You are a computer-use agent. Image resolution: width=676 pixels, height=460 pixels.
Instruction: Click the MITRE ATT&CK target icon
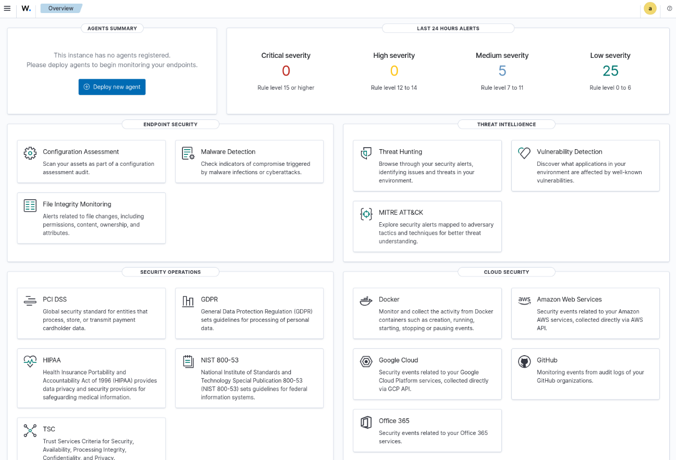(x=366, y=214)
